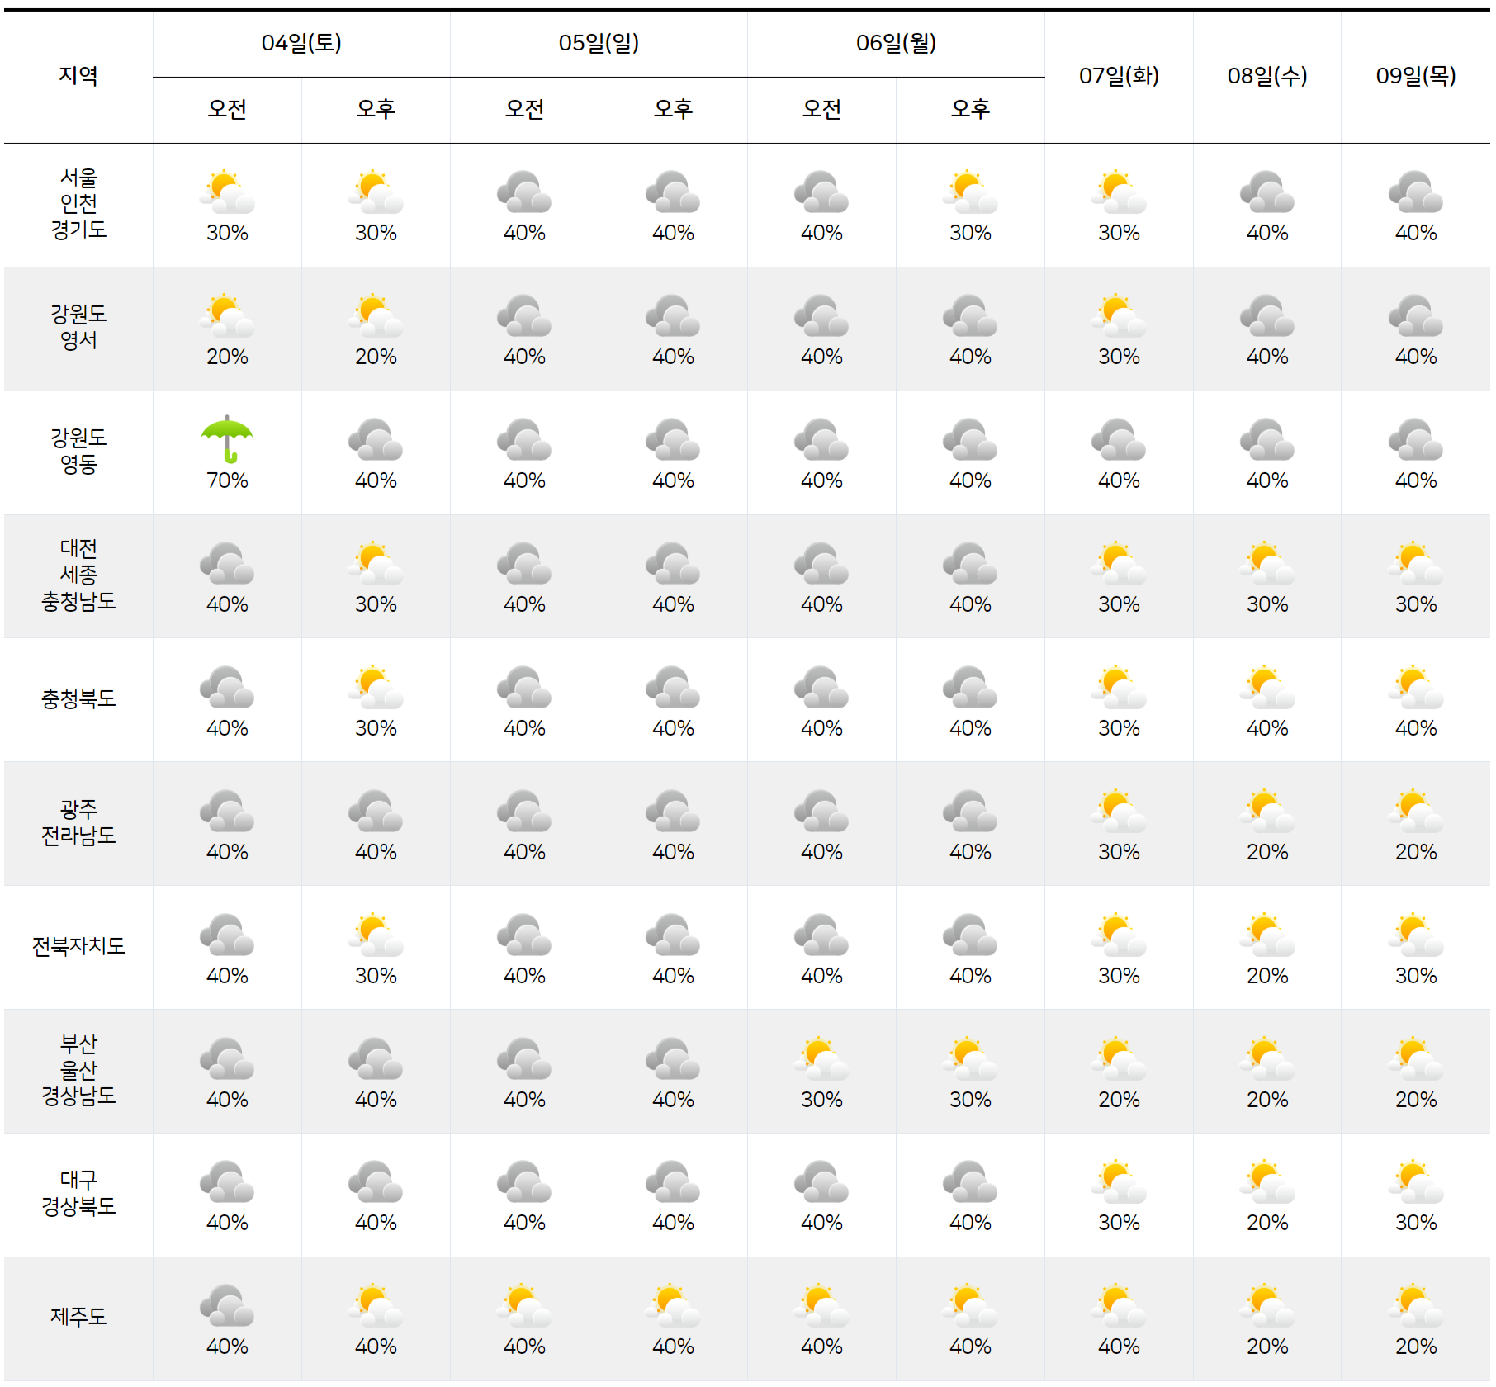Click 제주도 04일 오전 cloudy icon
This screenshot has width=1496, height=1387.
click(227, 1305)
